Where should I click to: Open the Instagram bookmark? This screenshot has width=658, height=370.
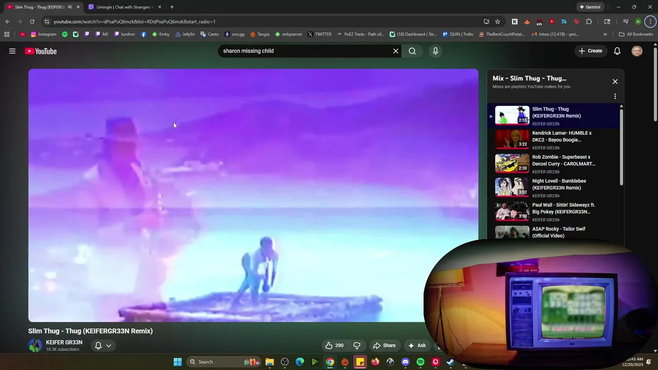44,34
